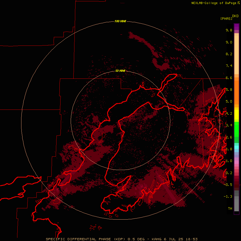241x241 pixels.
Task: Click the 1.8 scale value
Action: click(x=229, y=149)
